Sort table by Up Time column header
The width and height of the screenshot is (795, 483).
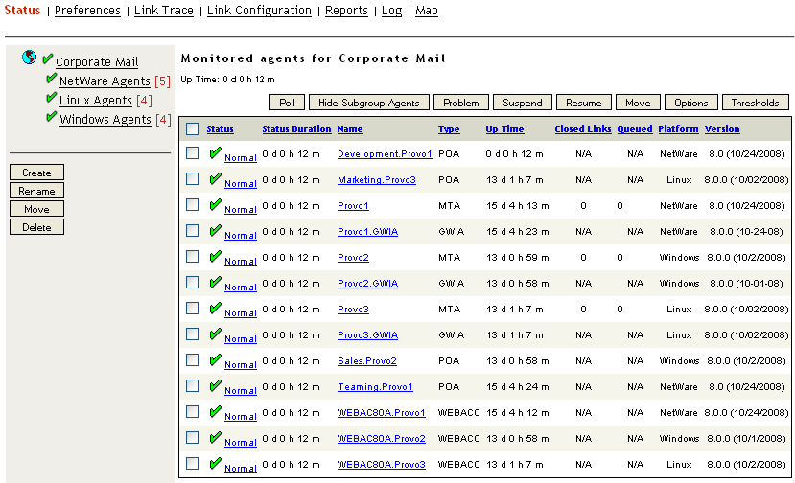[x=504, y=129]
